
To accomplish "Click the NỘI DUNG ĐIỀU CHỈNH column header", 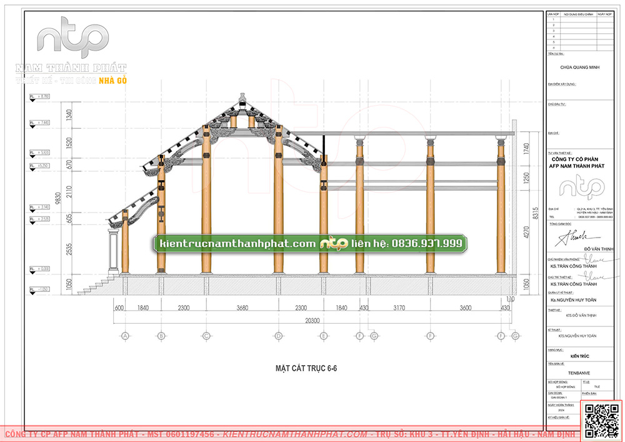I will pos(578,14).
